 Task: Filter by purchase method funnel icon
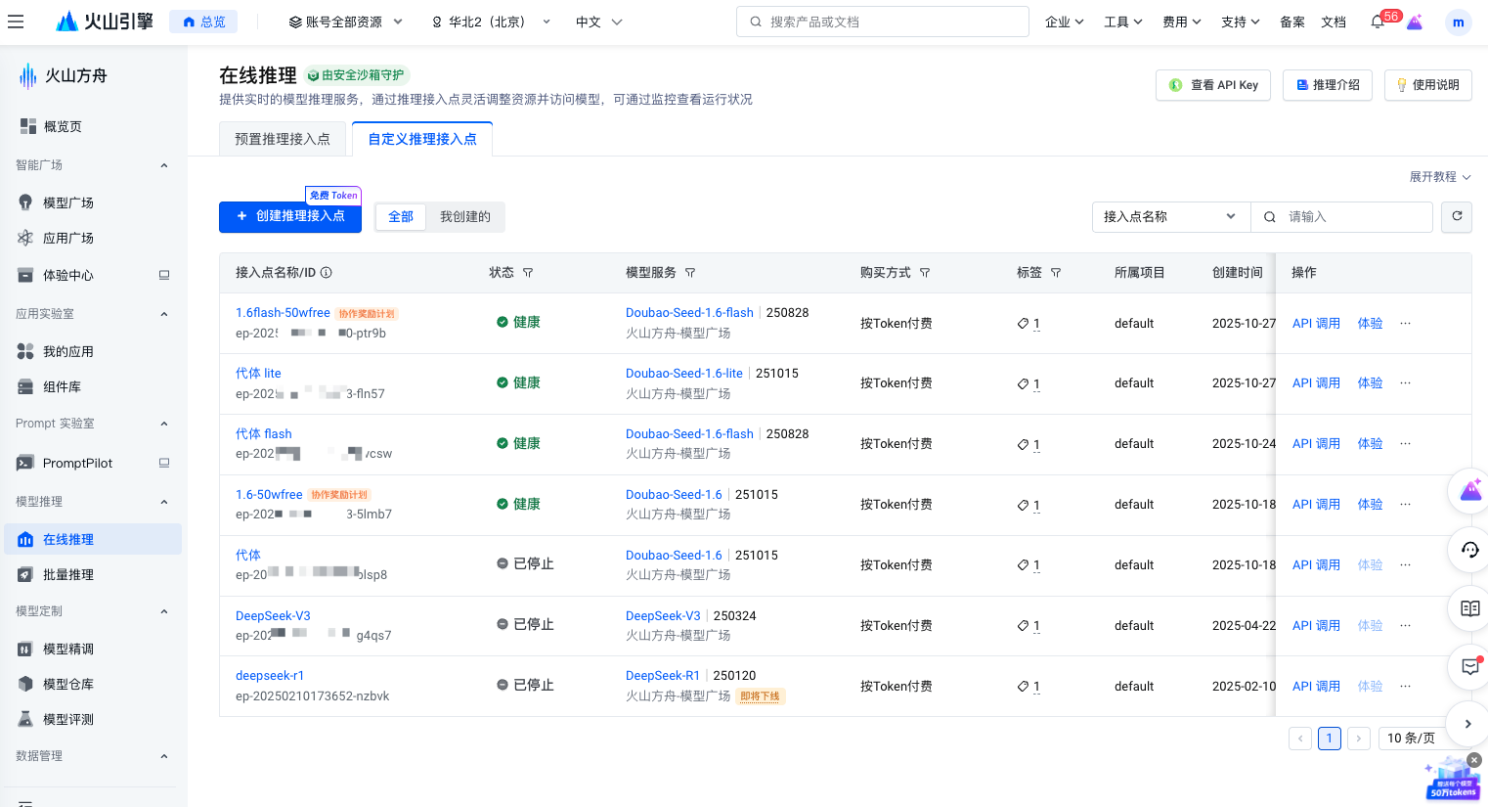(925, 273)
